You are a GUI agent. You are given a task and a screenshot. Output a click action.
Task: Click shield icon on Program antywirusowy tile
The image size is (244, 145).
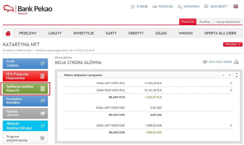[42, 138]
